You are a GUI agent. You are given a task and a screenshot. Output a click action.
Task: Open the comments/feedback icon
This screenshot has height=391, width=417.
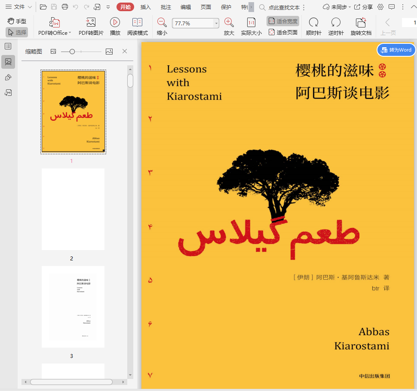tap(392, 7)
